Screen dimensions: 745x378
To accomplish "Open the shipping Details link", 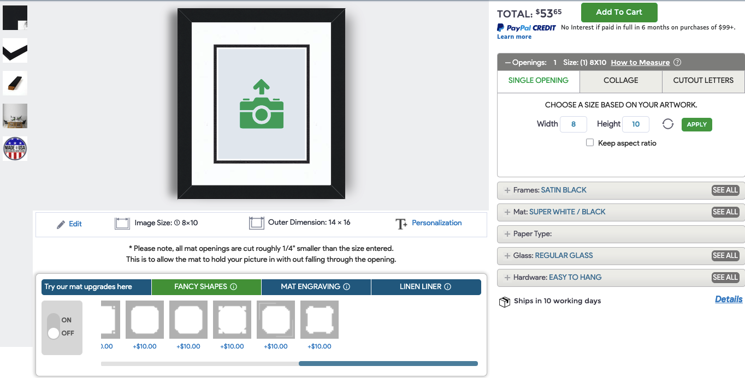I will (x=729, y=299).
